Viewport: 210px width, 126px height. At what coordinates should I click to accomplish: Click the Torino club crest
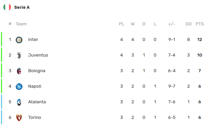(x=19, y=118)
